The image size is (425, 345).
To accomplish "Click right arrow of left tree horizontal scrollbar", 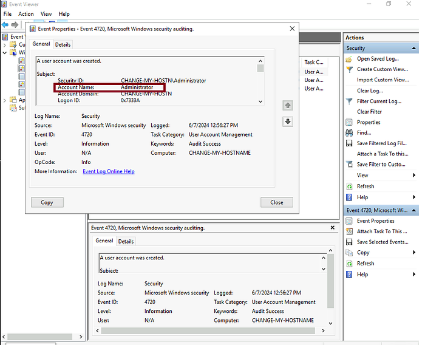I will point(81,337).
